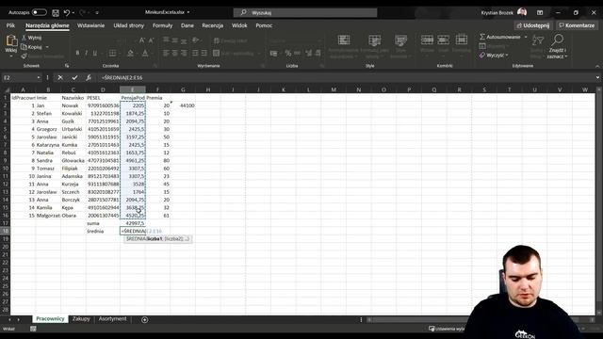Apply percent number style
Viewport: 603px width, 339px height.
tap(288, 53)
